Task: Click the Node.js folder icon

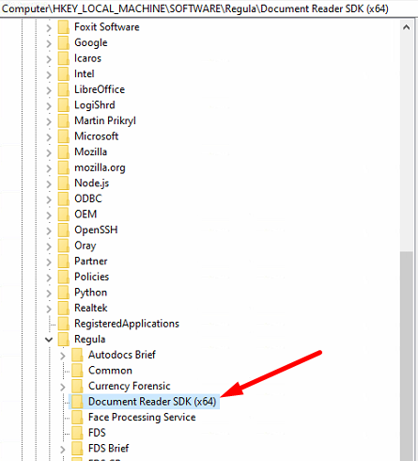Action: click(x=64, y=183)
